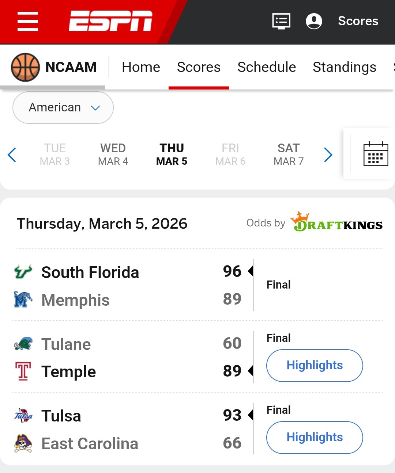Click the Temple team logo

click(23, 371)
